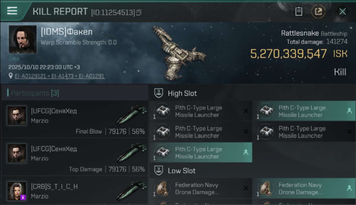Image resolution: width=356 pixels, height=205 pixels.
Task: Tap the 5,270,339,547 ISK value
Action: pos(298,54)
